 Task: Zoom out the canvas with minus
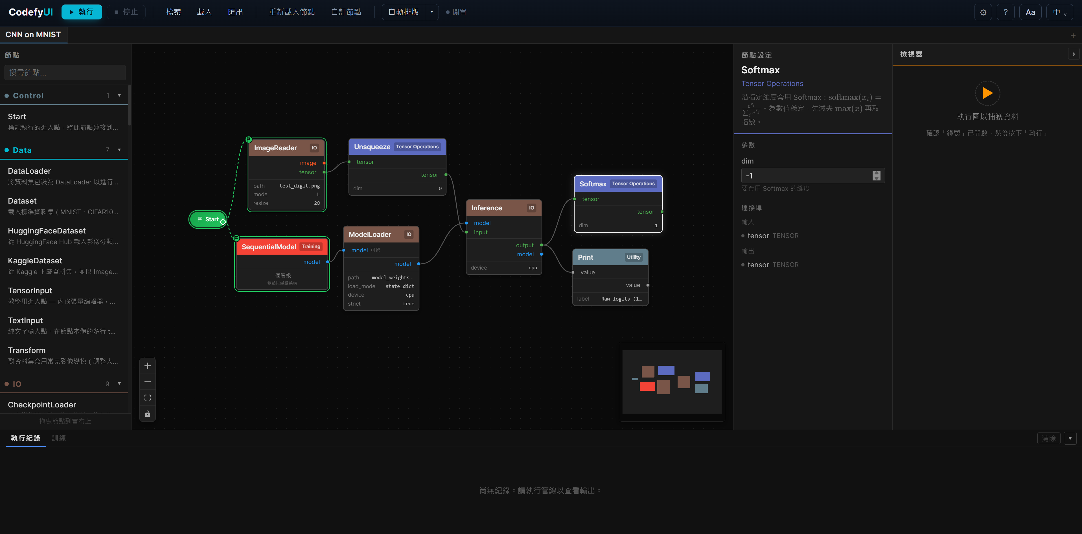[147, 382]
